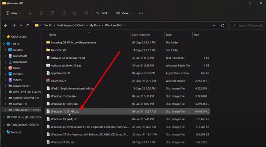Click the folder icon in address bar
Screen dimensions: 266x147
pyautogui.click(x=37, y=25)
